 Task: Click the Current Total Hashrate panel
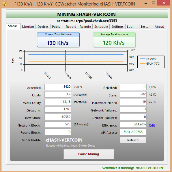click(x=58, y=40)
